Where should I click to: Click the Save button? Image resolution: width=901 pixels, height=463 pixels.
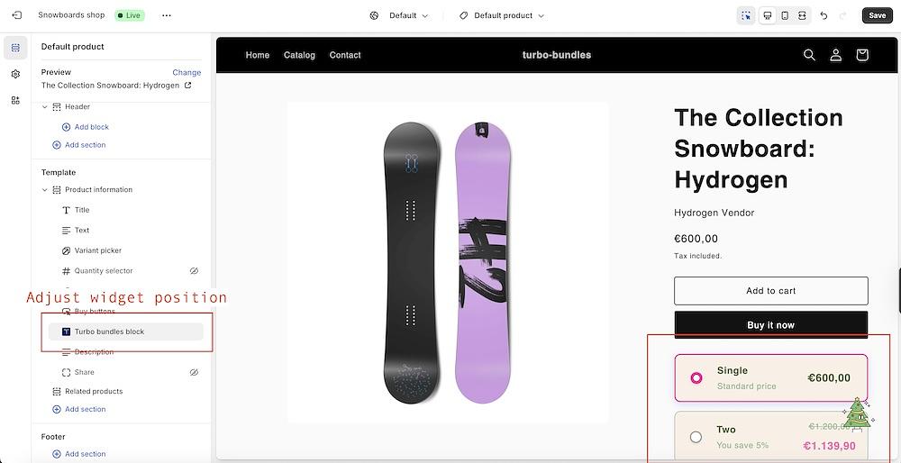877,15
